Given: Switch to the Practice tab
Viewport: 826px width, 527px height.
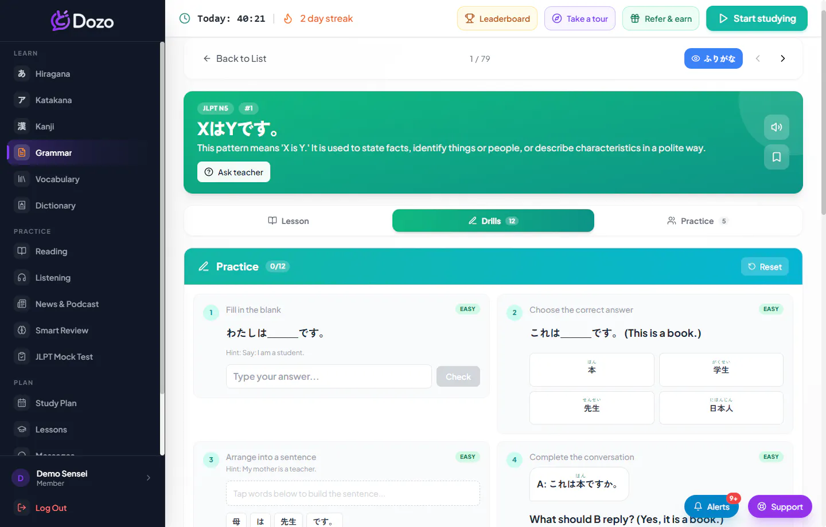Looking at the screenshot, I should coord(698,221).
